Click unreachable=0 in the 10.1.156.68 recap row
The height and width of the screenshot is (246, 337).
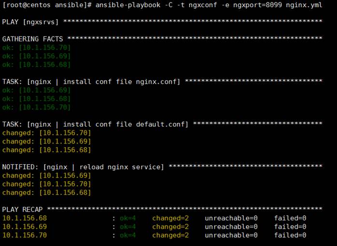[231, 218]
